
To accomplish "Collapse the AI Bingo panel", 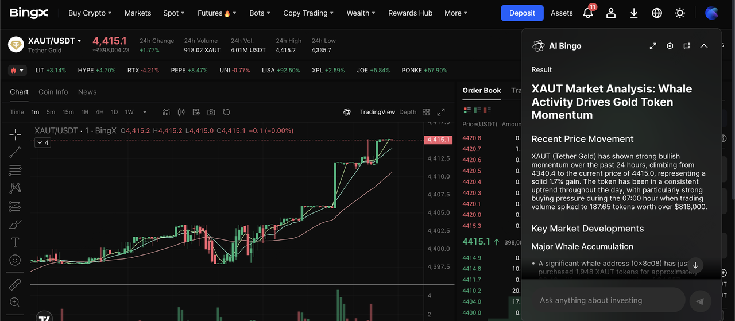I will point(704,46).
